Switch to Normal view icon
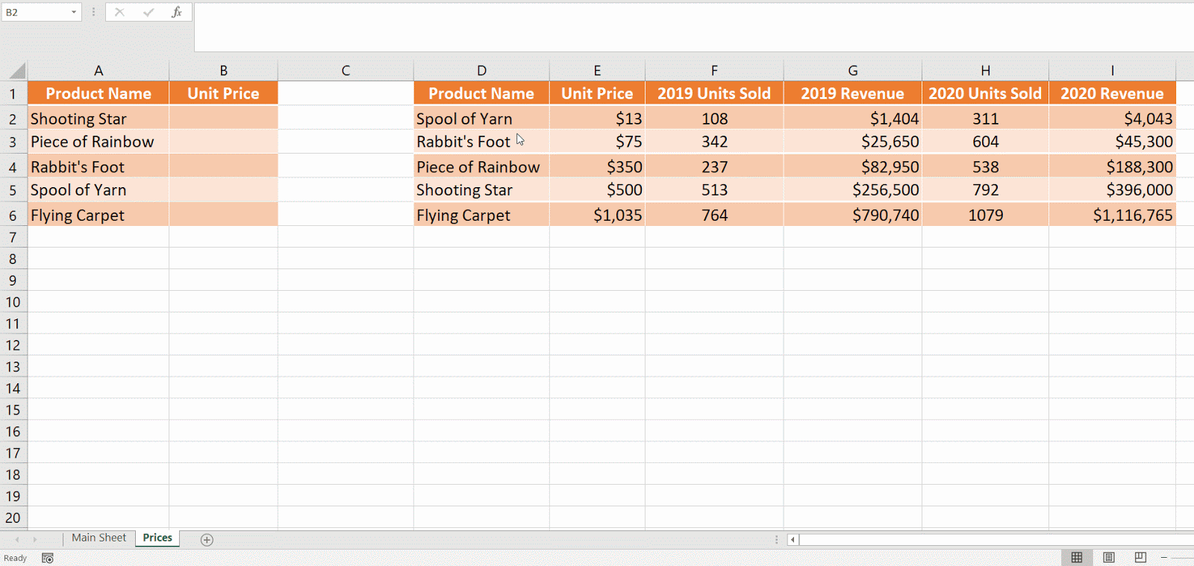This screenshot has width=1194, height=566. pyautogui.click(x=1077, y=557)
